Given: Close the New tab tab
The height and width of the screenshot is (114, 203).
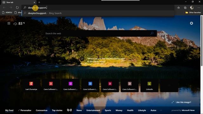Looking at the screenshot, I should [x=34, y=2].
